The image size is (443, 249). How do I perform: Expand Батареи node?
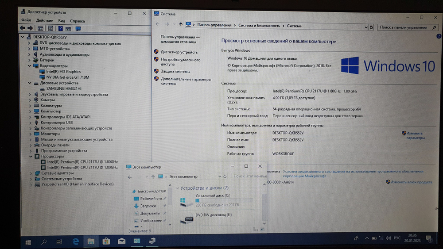tap(29, 60)
